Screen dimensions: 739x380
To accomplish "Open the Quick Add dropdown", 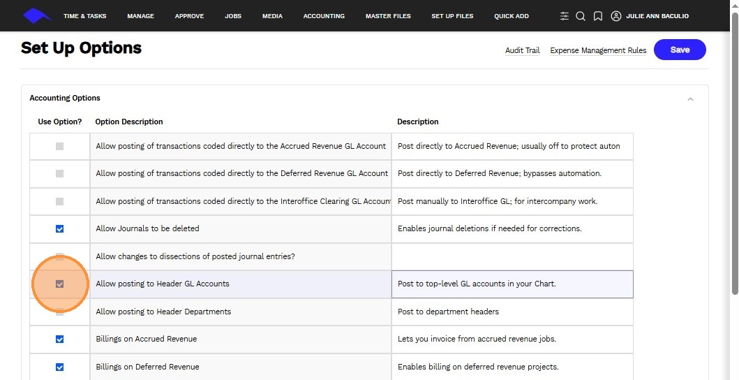I will pos(512,16).
